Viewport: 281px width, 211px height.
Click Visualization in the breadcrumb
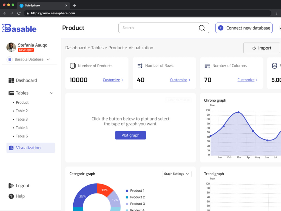(141, 48)
